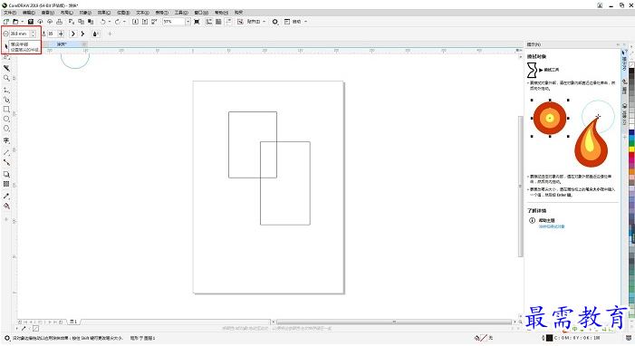Open the Window menu (窗口)

(201, 13)
